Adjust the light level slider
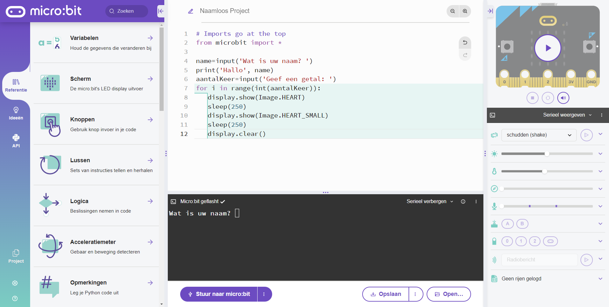Screen dimensions: 609x307 (x=547, y=154)
